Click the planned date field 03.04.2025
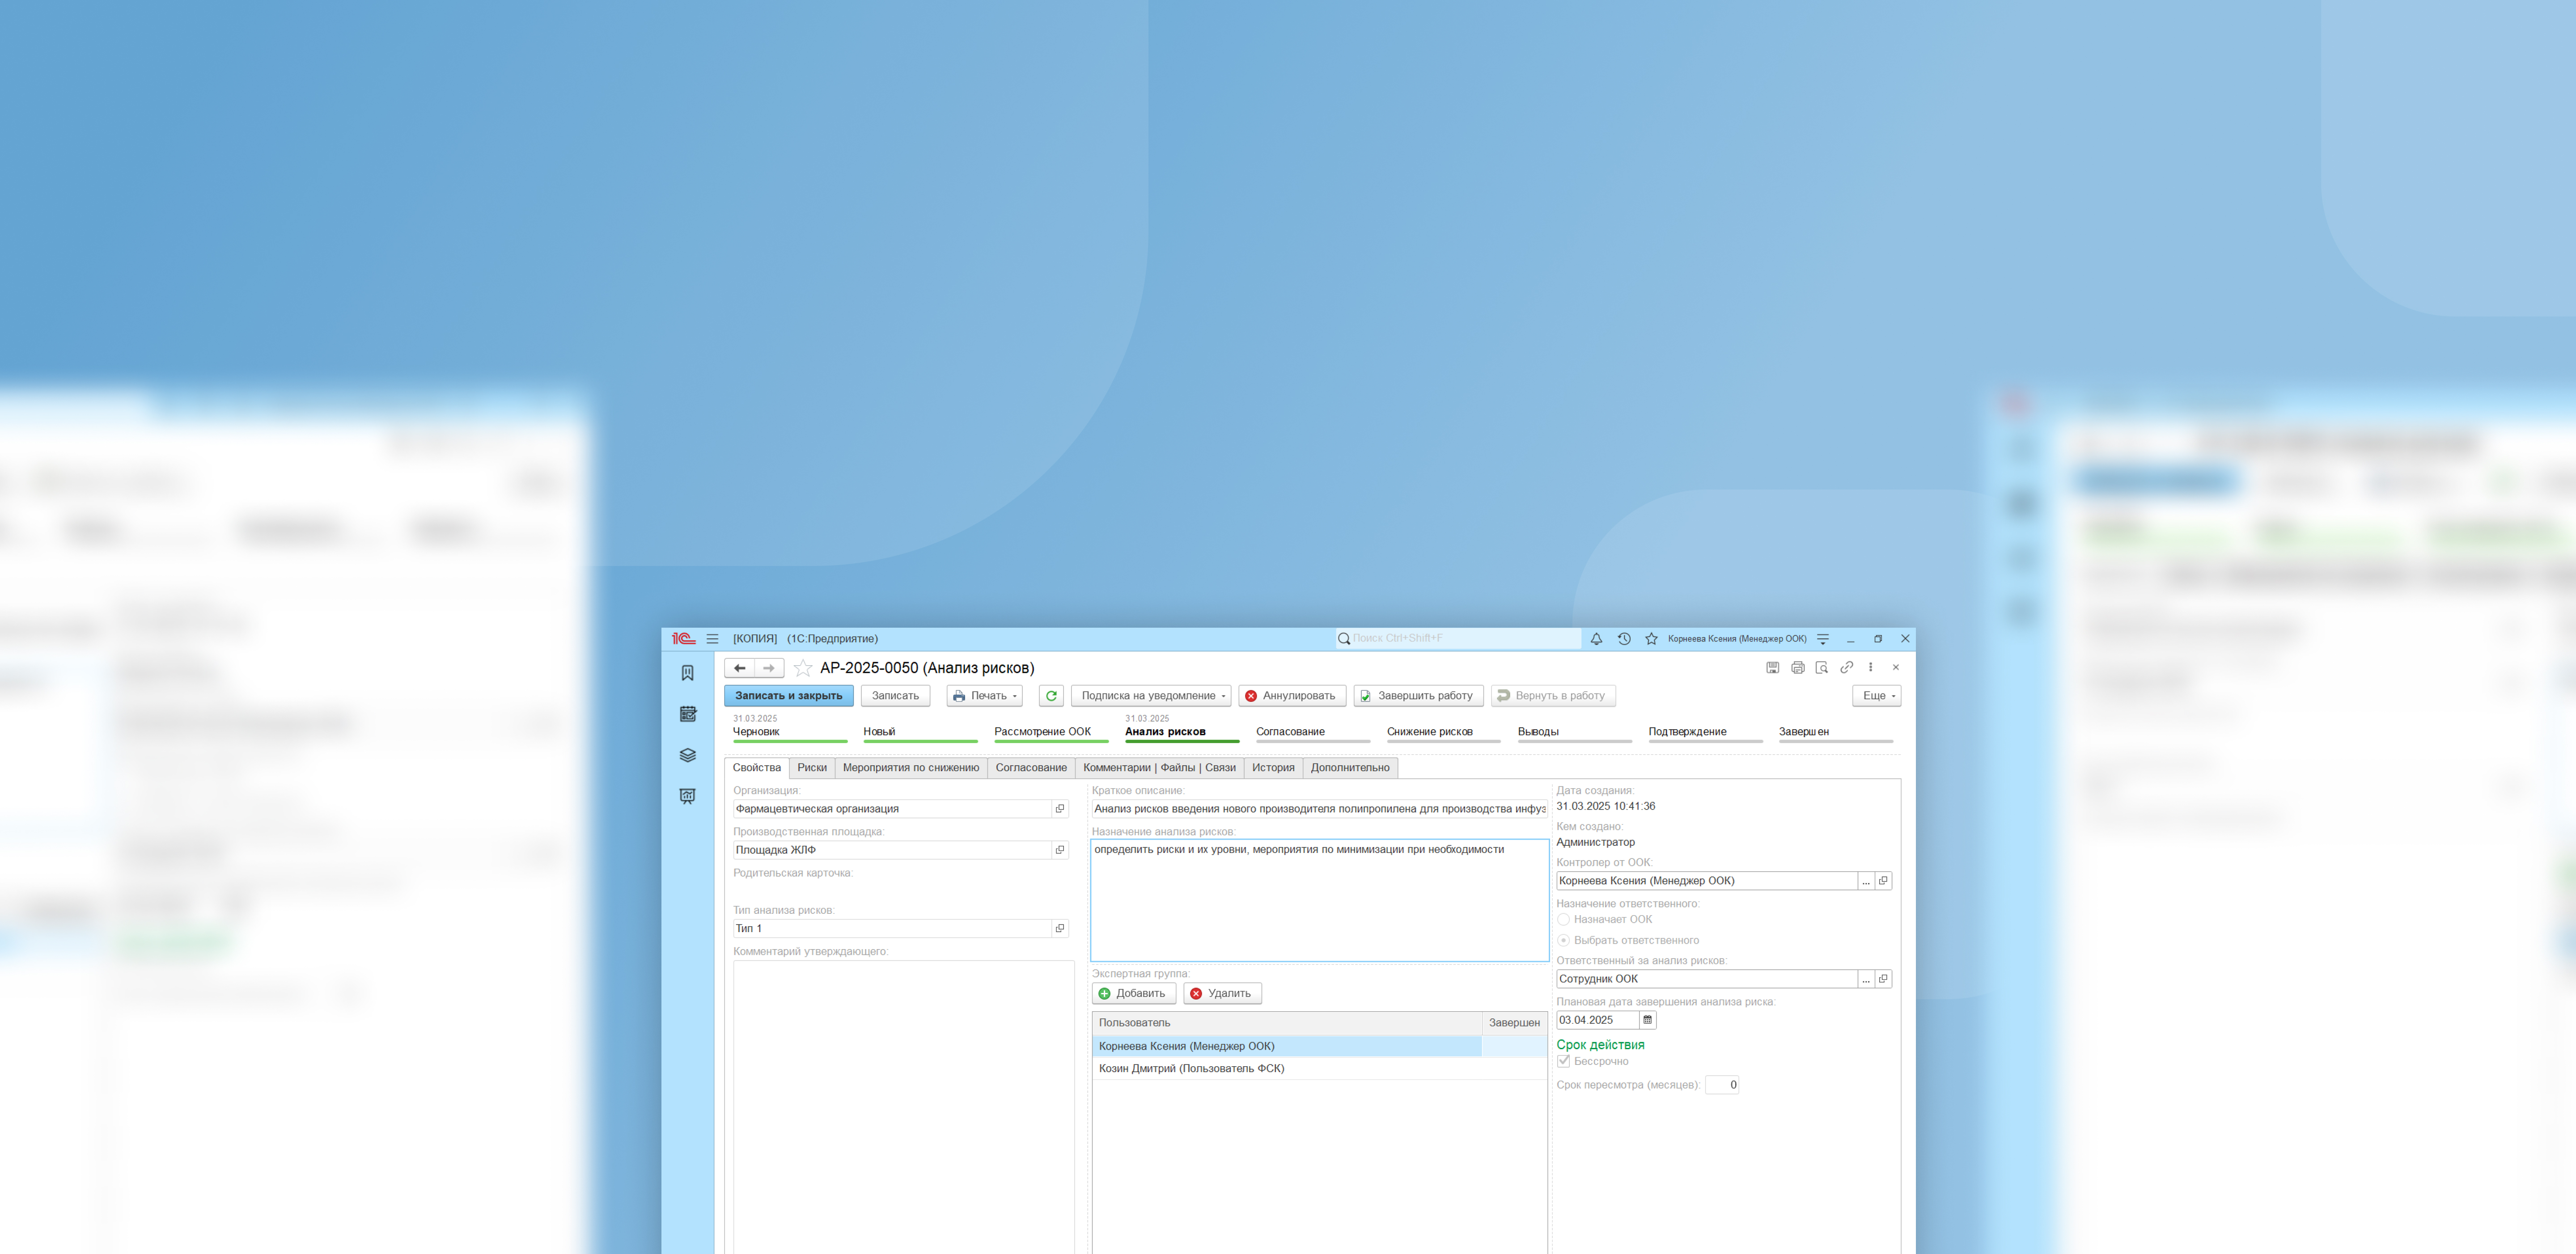This screenshot has width=2576, height=1254. point(1597,1020)
